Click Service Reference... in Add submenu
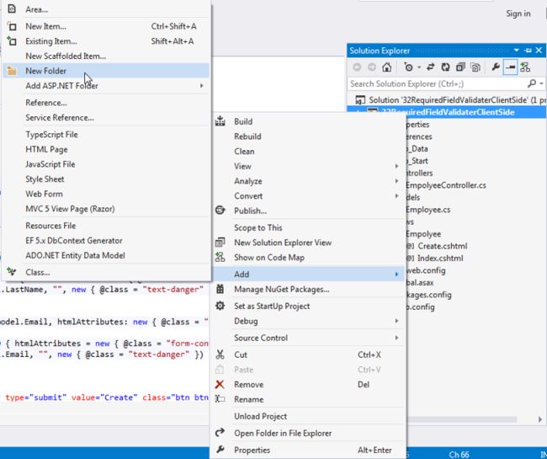This screenshot has width=547, height=459. (60, 118)
